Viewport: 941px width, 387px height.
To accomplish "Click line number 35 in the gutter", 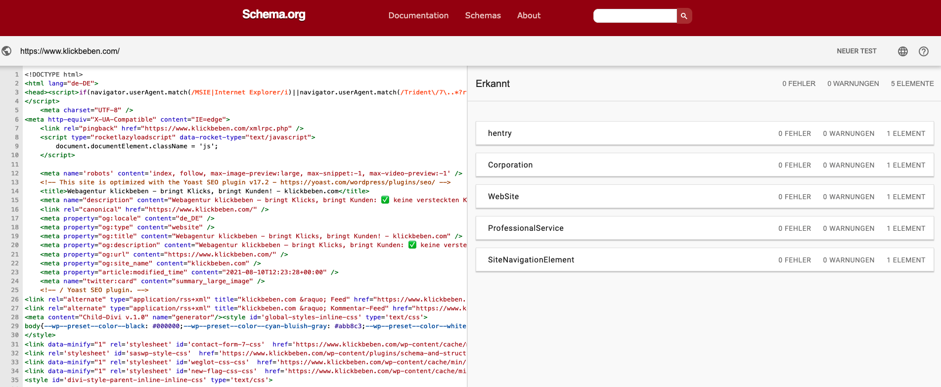I will (x=15, y=380).
